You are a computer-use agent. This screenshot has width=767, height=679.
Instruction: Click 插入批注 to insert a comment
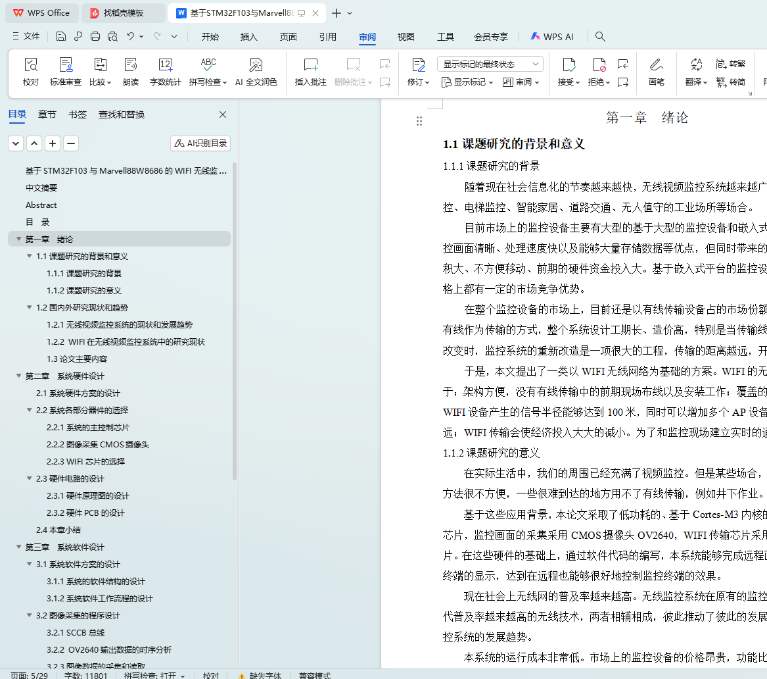[x=311, y=72]
